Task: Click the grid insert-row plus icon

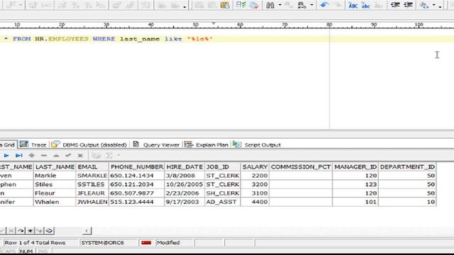Action: (x=31, y=156)
